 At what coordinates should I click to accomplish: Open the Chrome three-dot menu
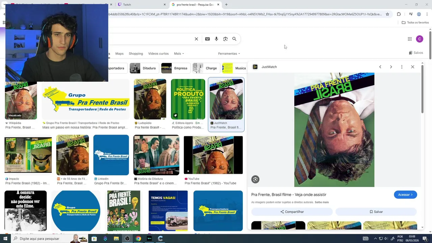[427, 14]
